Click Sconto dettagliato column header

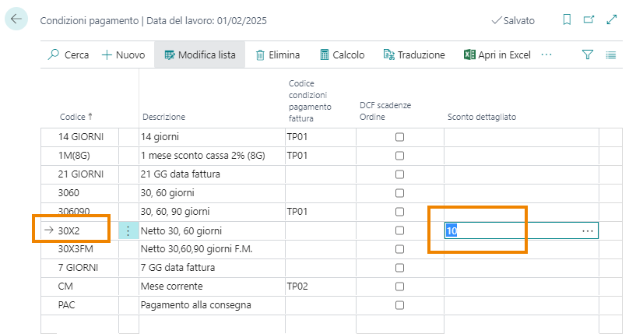pos(481,117)
